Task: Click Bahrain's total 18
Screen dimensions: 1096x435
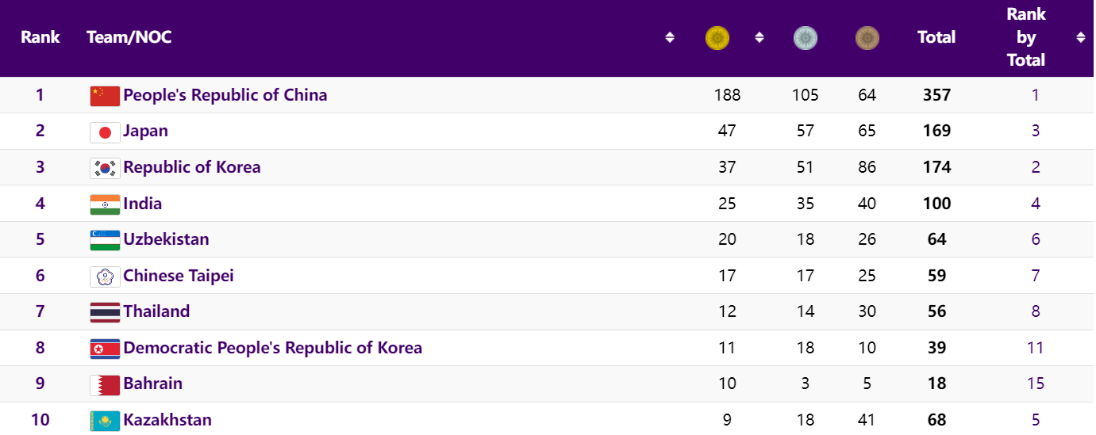Action: click(937, 383)
